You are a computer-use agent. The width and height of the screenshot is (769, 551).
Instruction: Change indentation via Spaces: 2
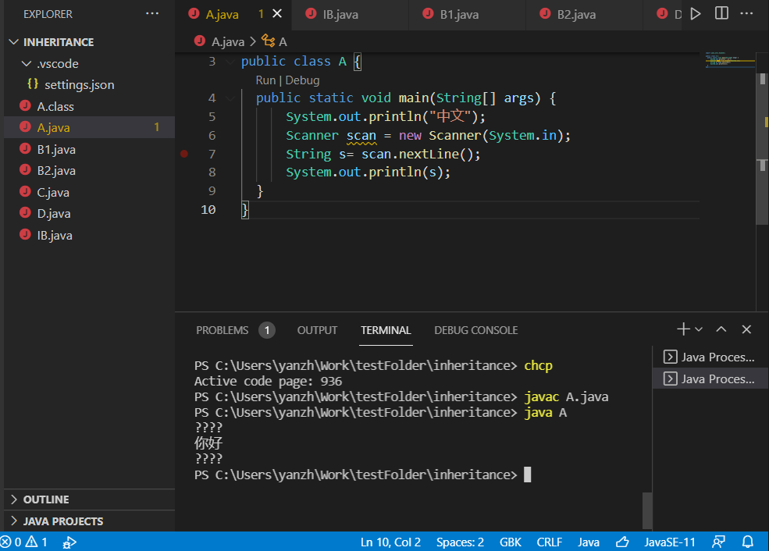click(460, 542)
